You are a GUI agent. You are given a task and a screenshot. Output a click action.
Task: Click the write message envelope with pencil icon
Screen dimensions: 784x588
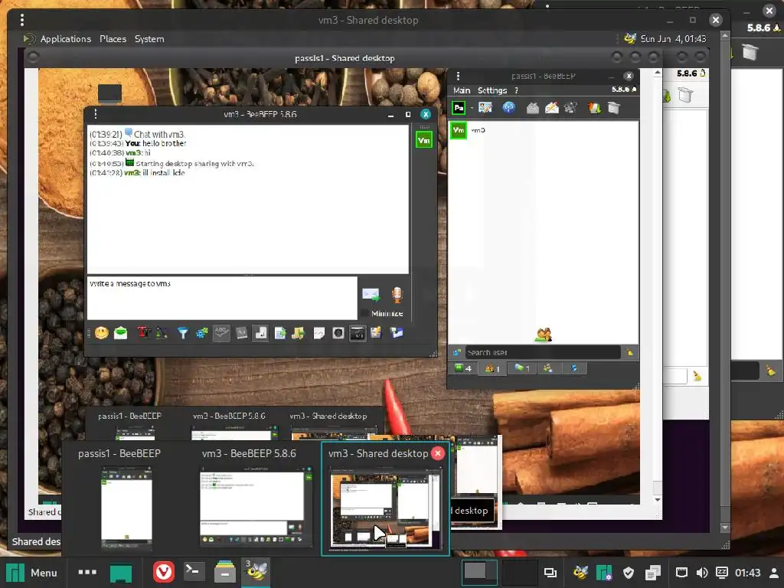coord(551,107)
